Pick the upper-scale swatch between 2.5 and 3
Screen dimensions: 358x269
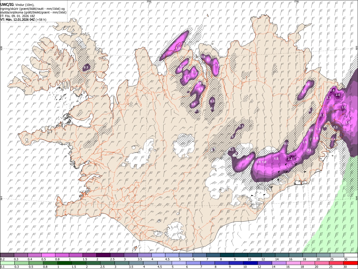(117, 255)
